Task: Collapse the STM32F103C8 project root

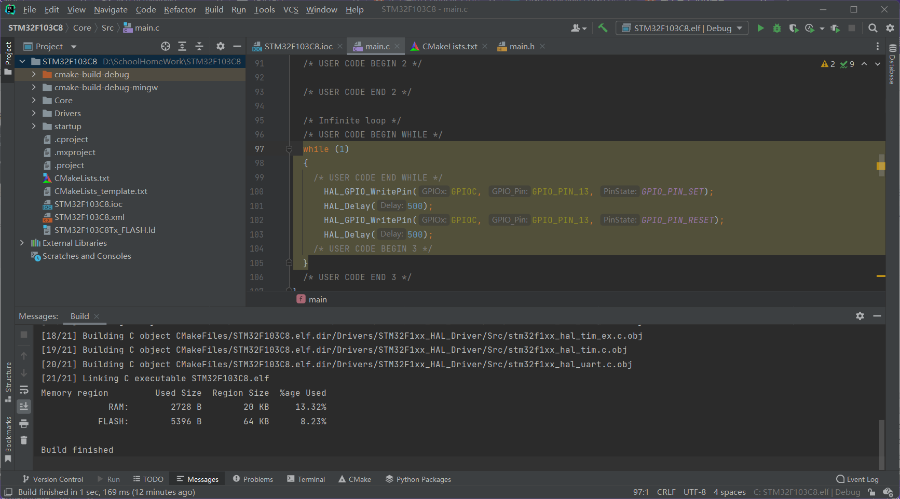Action: tap(22, 61)
